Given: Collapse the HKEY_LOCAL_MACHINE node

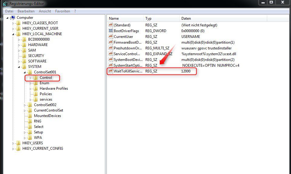Looking at the screenshot, I should pyautogui.click(x=13, y=34).
